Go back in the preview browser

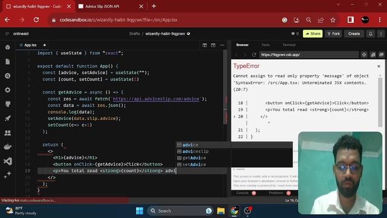pyautogui.click(x=236, y=54)
